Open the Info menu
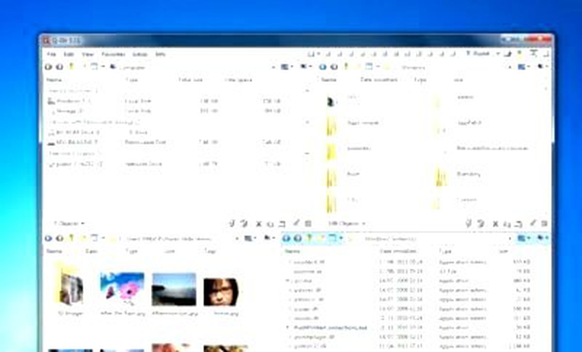Image resolution: width=582 pixels, height=352 pixels. coord(160,54)
